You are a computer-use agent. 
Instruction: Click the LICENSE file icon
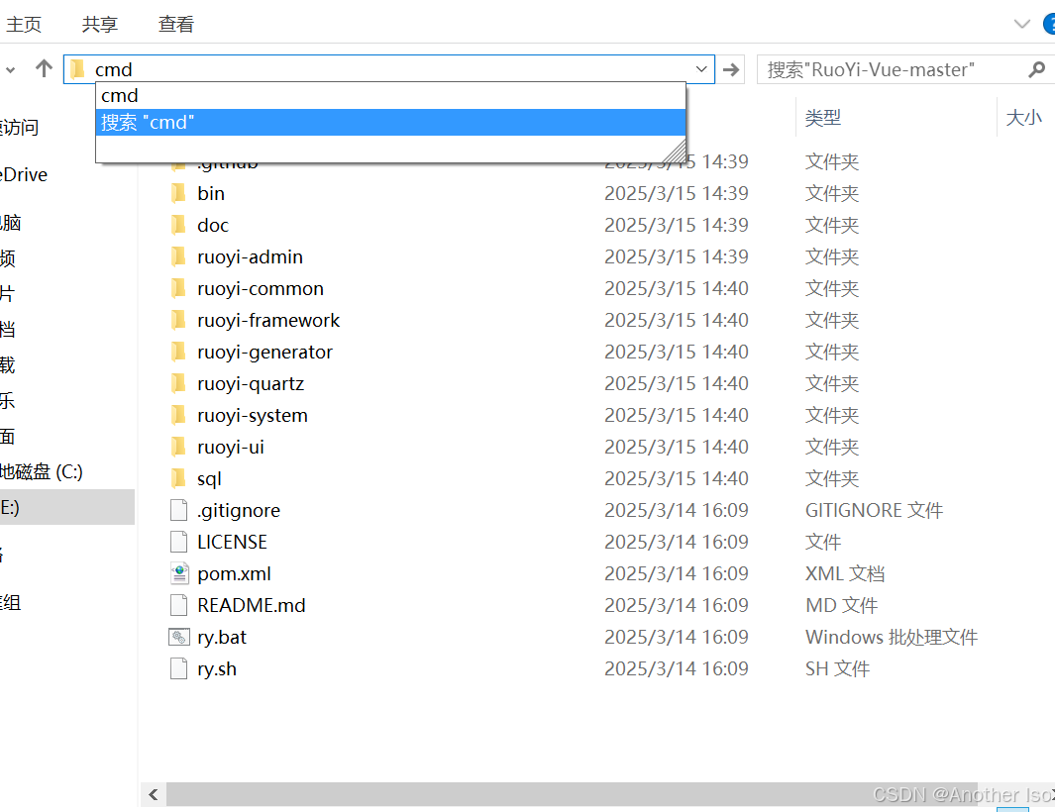179,543
